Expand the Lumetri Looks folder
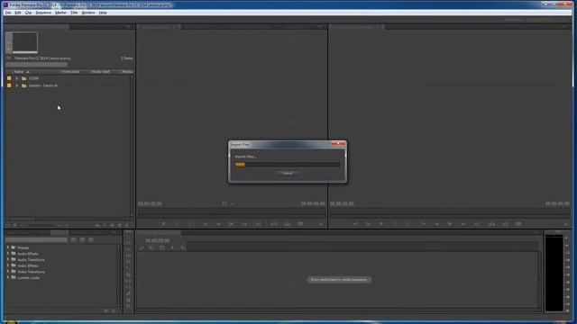 (x=8, y=277)
